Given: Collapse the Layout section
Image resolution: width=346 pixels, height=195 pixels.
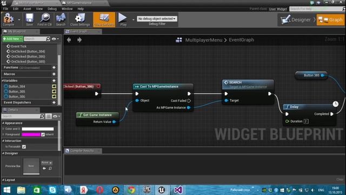Looking at the screenshot, I should pos(3,180).
